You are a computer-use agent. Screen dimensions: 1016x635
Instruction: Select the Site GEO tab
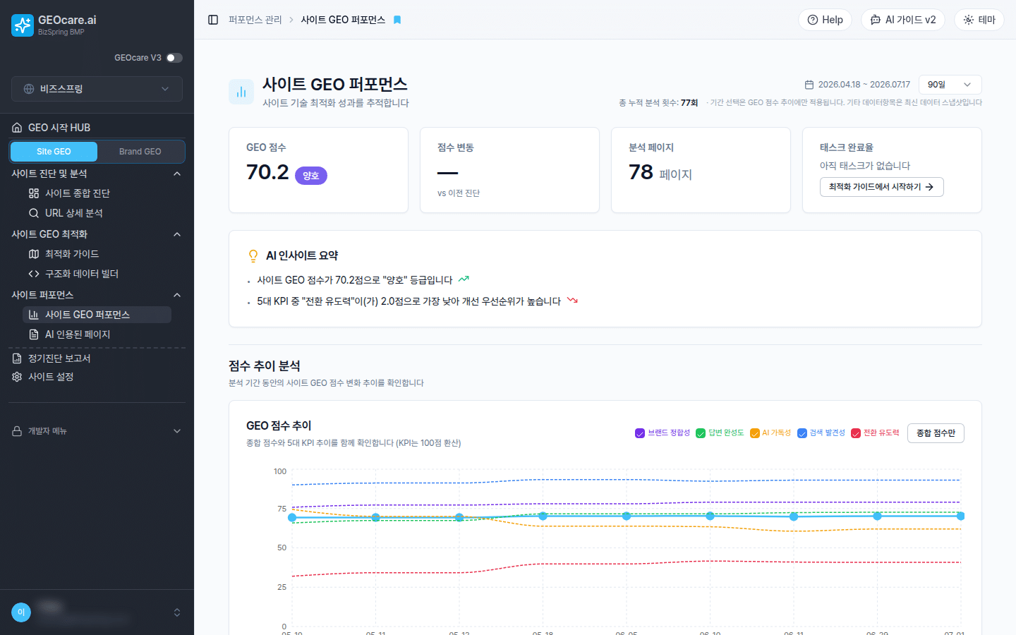54,152
